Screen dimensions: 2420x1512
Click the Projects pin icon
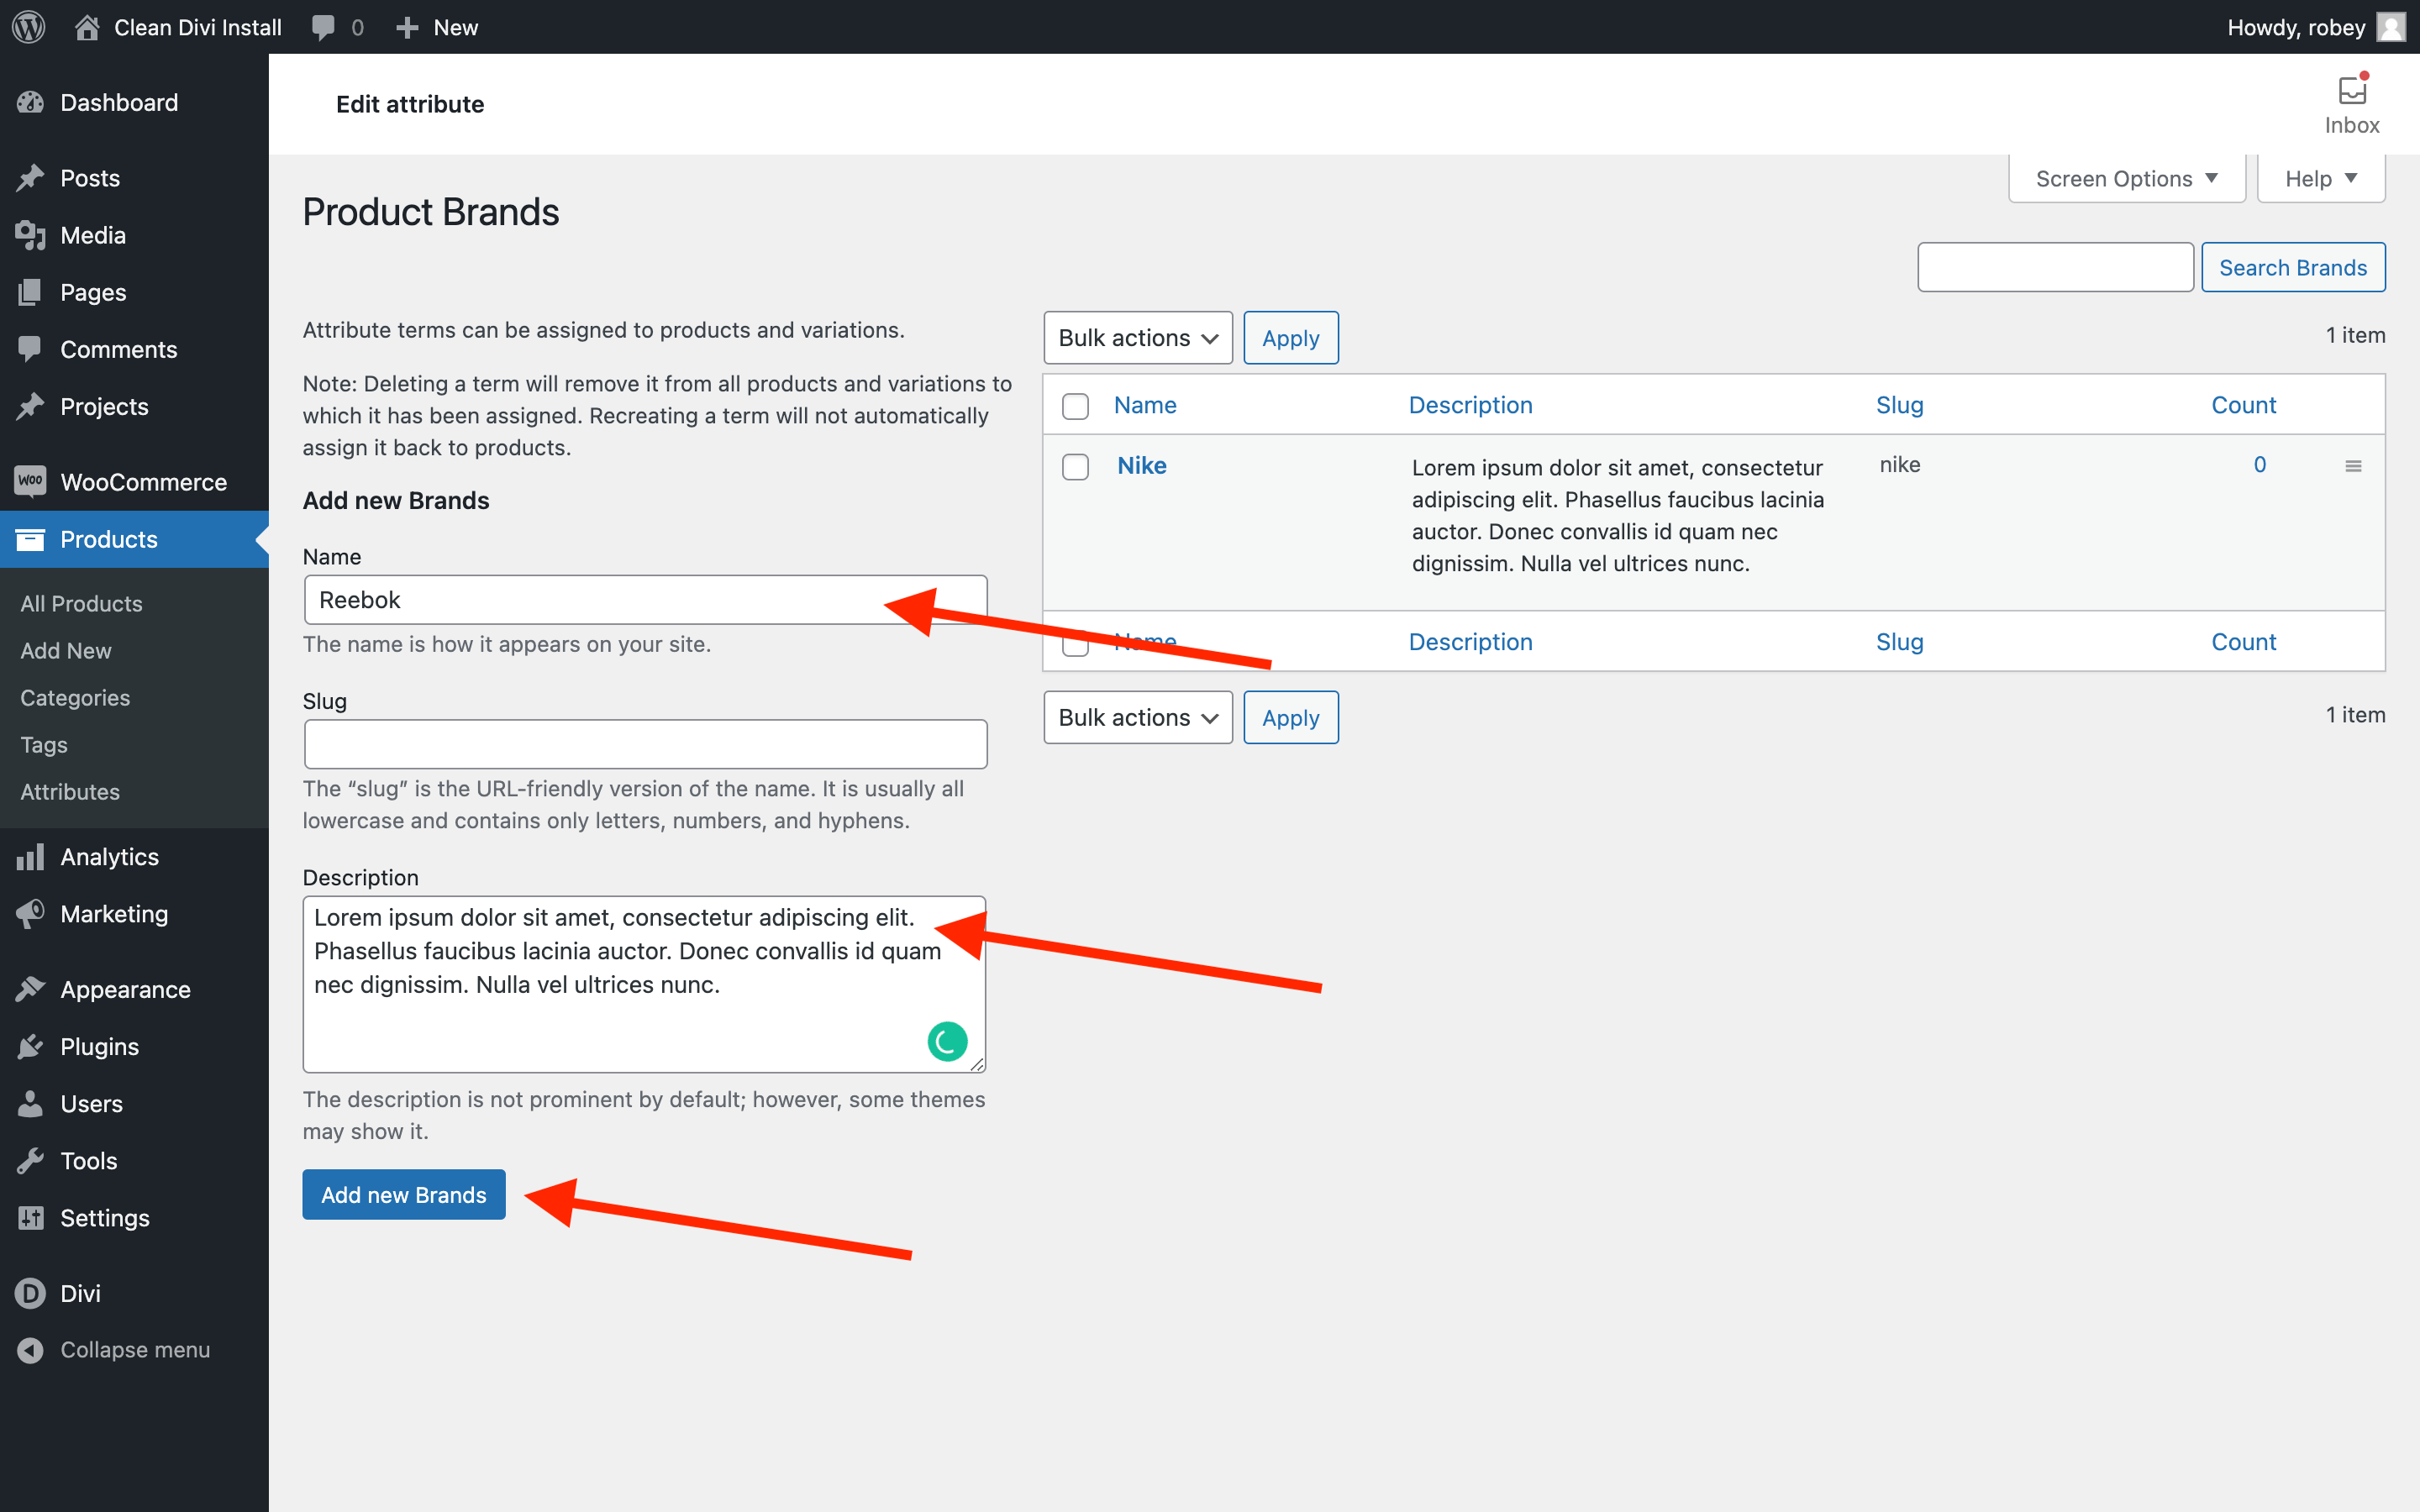[31, 406]
